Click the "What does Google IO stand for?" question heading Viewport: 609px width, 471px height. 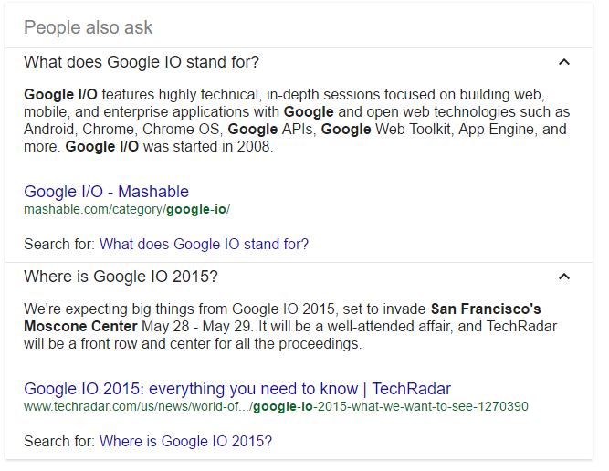click(142, 62)
